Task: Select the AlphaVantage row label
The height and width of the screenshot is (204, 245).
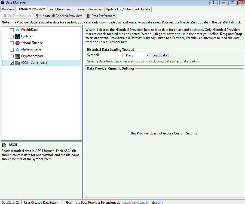Action: (x=31, y=49)
